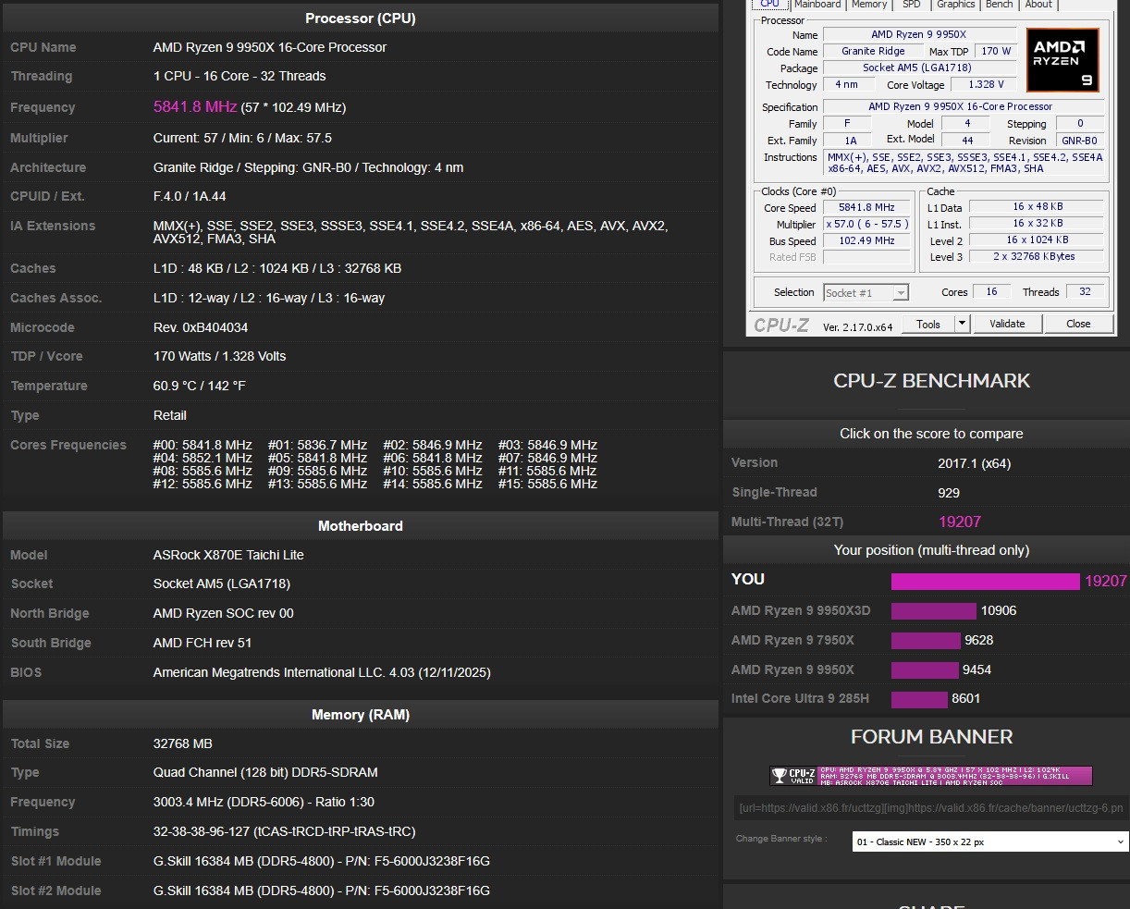Click the multi-thread score 19207 link
The height and width of the screenshot is (909, 1130).
coord(959,522)
